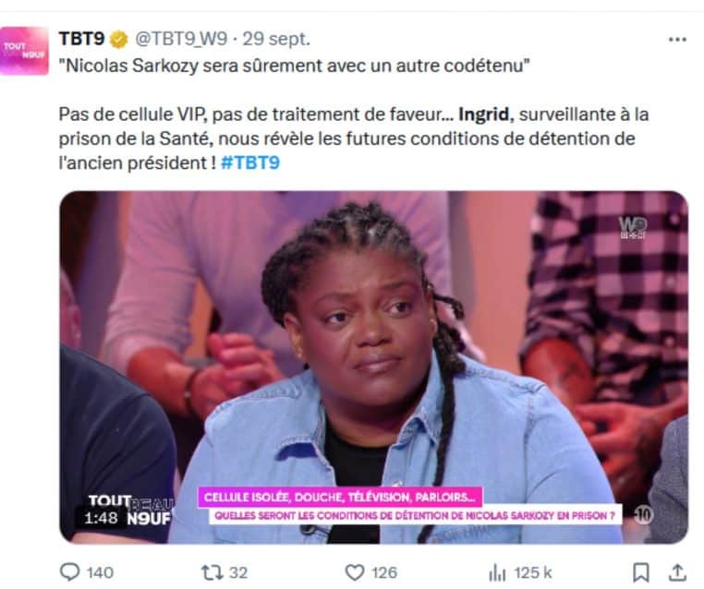View analytics via bar chart icon
Screen dimensions: 704x589
(x=497, y=573)
